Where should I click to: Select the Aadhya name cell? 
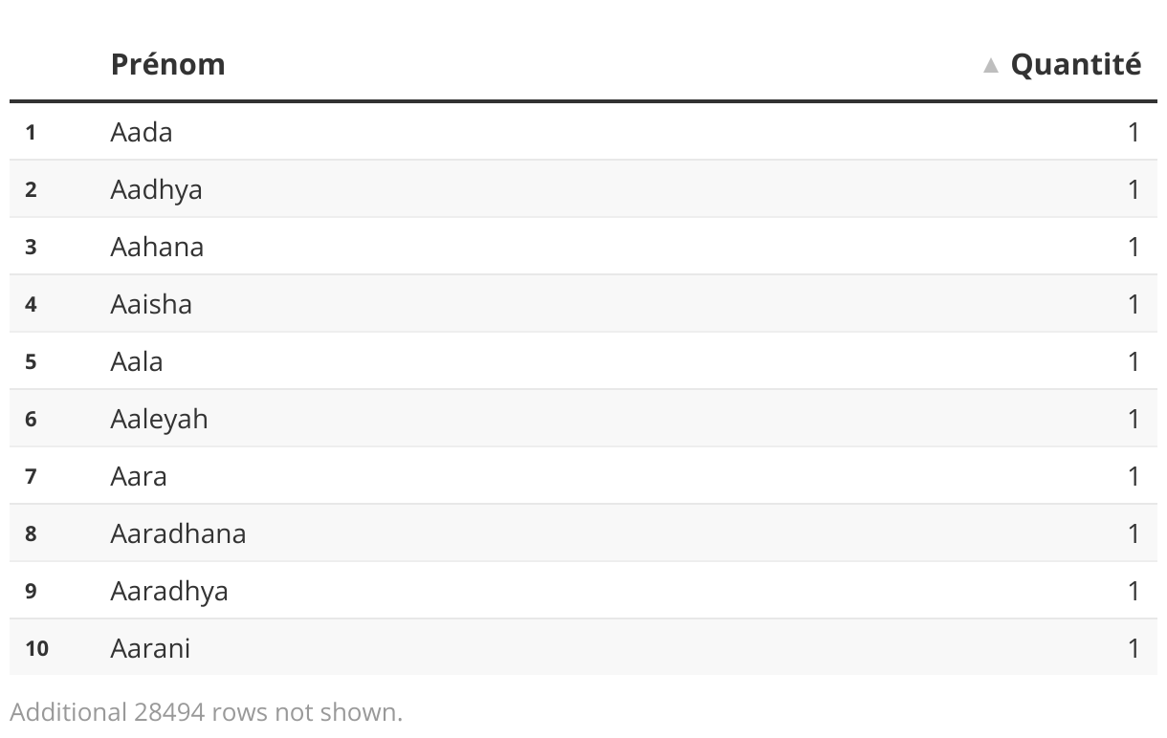click(156, 189)
